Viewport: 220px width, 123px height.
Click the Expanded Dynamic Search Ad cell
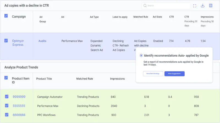coord(97,45)
